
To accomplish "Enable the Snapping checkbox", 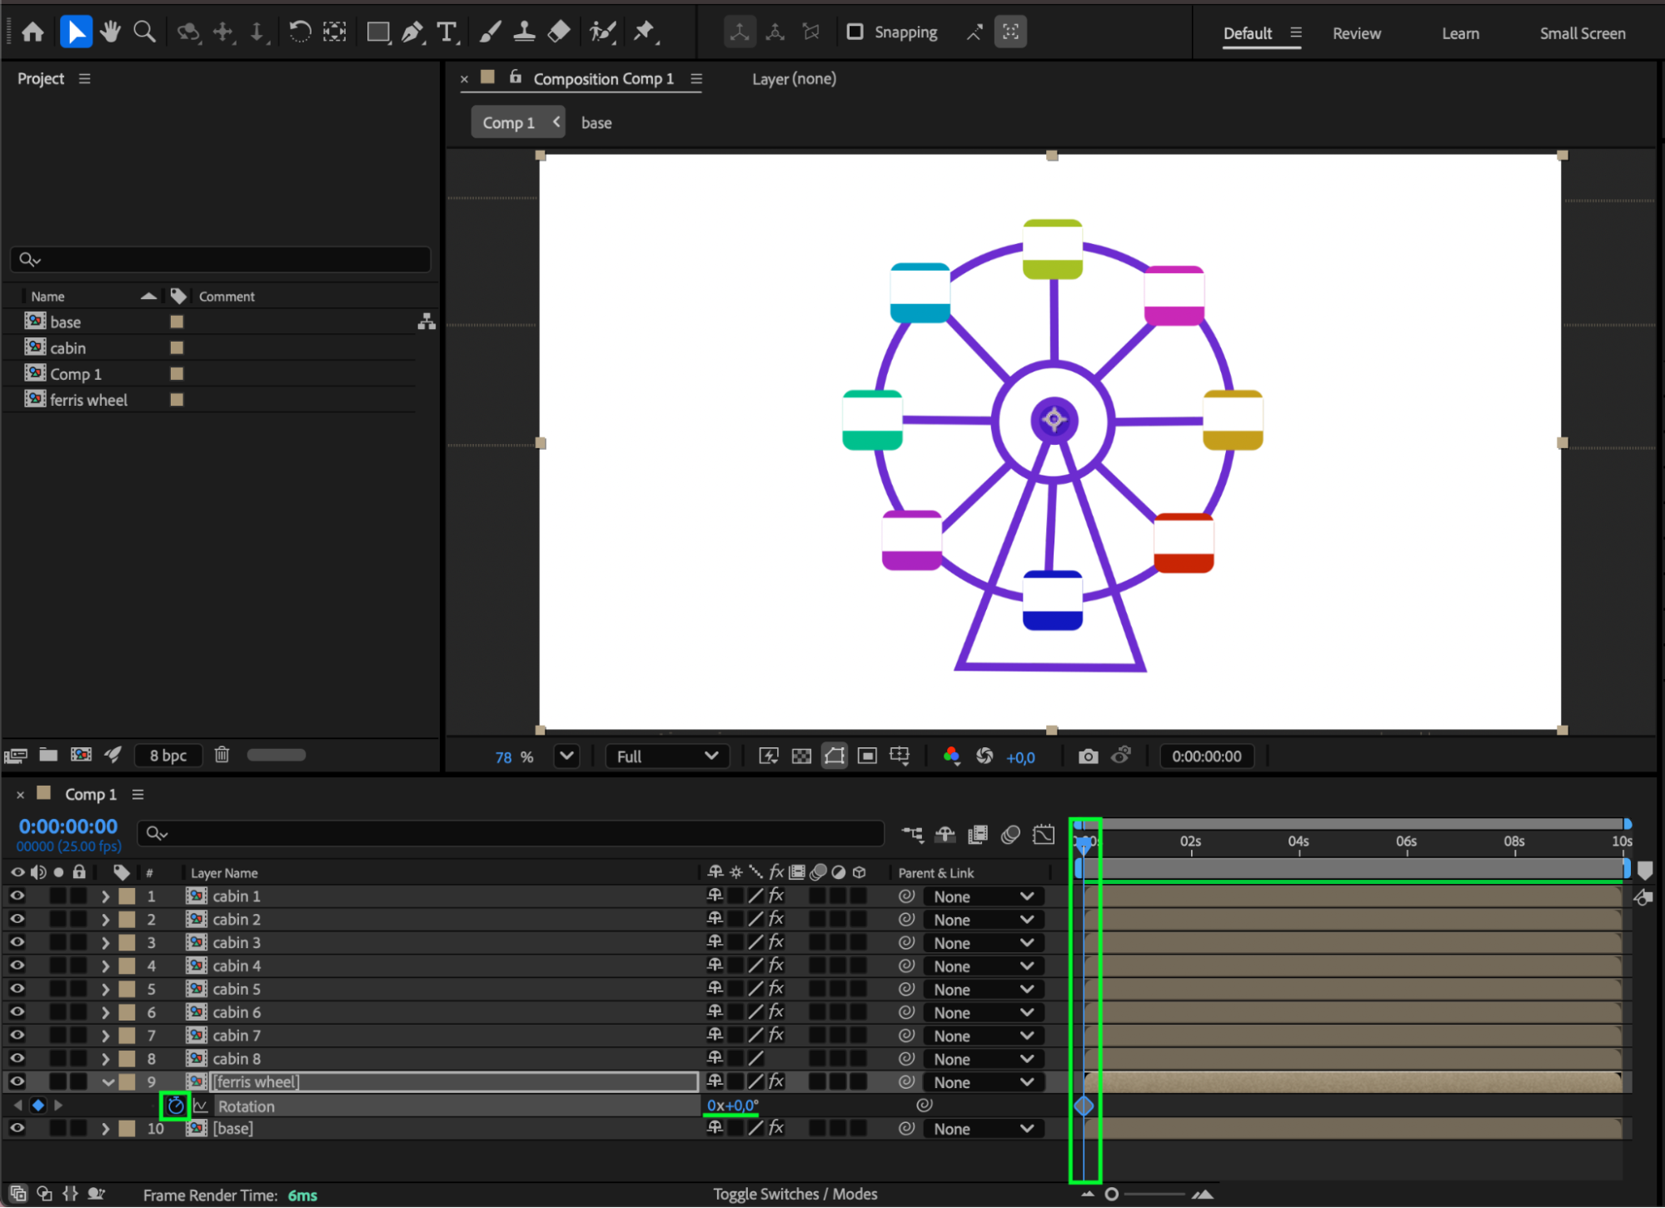I will point(855,32).
